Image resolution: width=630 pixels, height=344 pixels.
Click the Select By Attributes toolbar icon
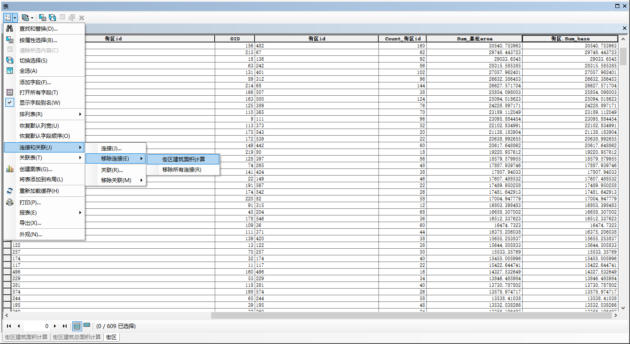43,18
